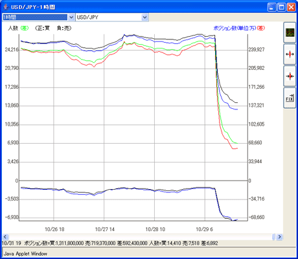Click the 10/28 10 time axis label
This screenshot has width=298, height=259.
pyautogui.click(x=155, y=229)
